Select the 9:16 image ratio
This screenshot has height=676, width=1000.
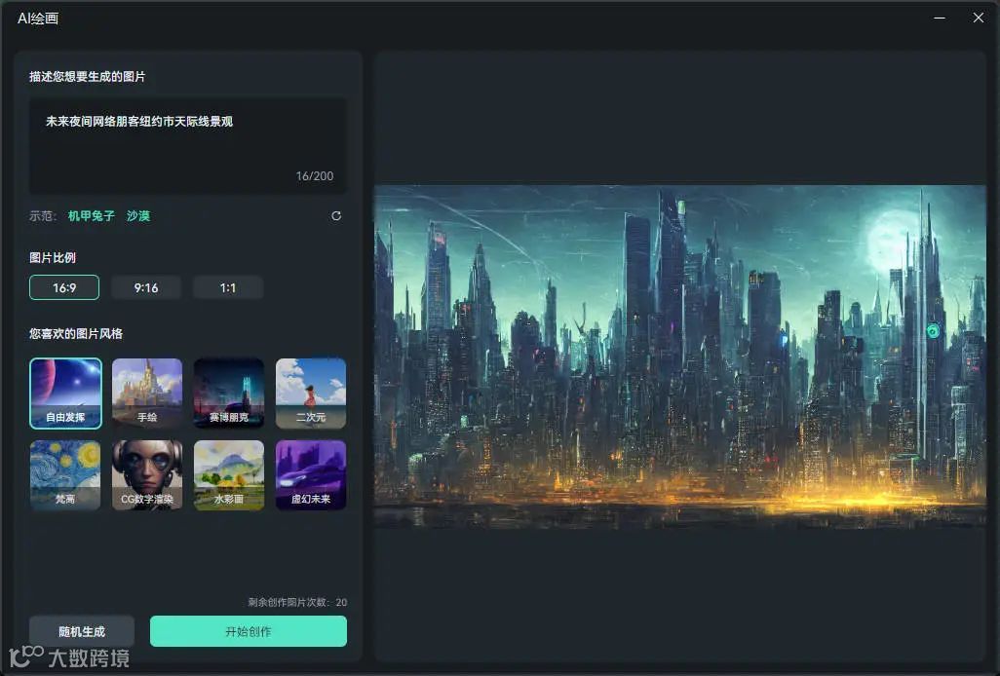pyautogui.click(x=146, y=288)
